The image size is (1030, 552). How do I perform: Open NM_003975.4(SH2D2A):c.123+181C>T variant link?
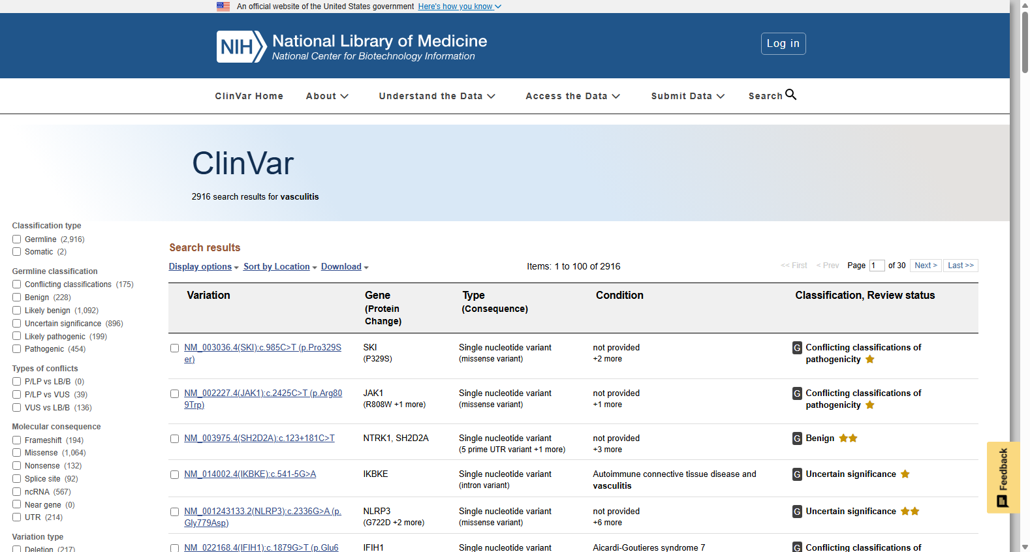(259, 438)
